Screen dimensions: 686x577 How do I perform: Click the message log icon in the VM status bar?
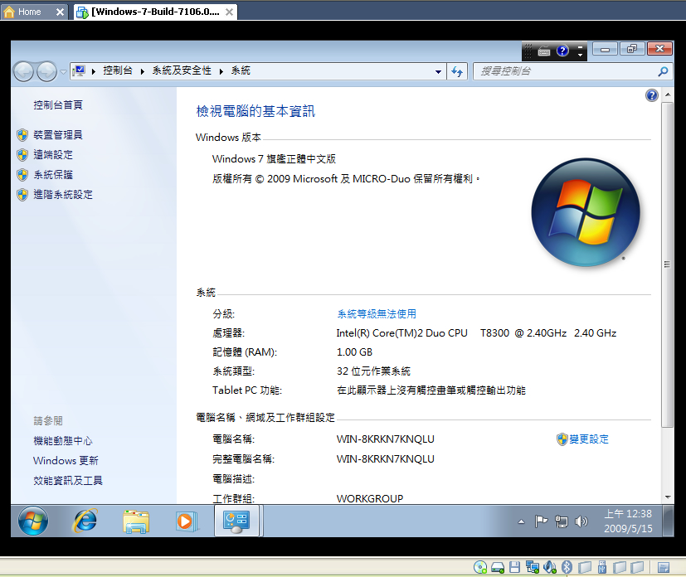[x=664, y=567]
